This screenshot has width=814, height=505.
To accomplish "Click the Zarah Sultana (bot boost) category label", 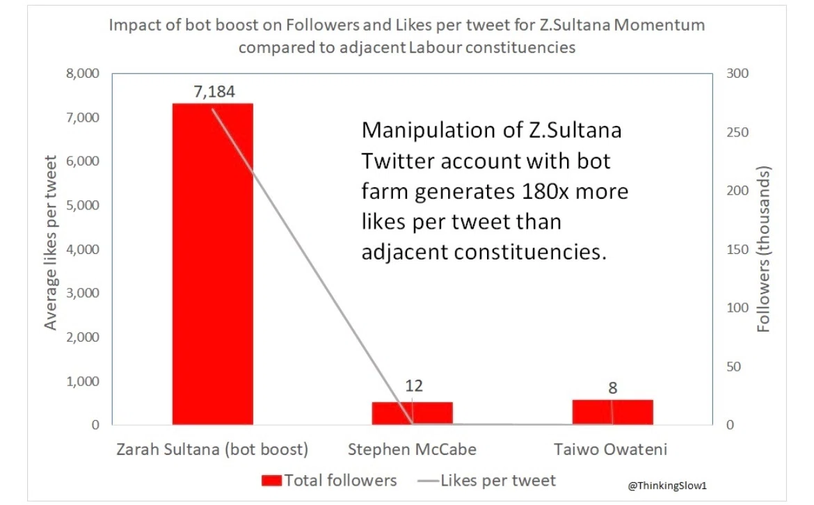I will point(212,449).
